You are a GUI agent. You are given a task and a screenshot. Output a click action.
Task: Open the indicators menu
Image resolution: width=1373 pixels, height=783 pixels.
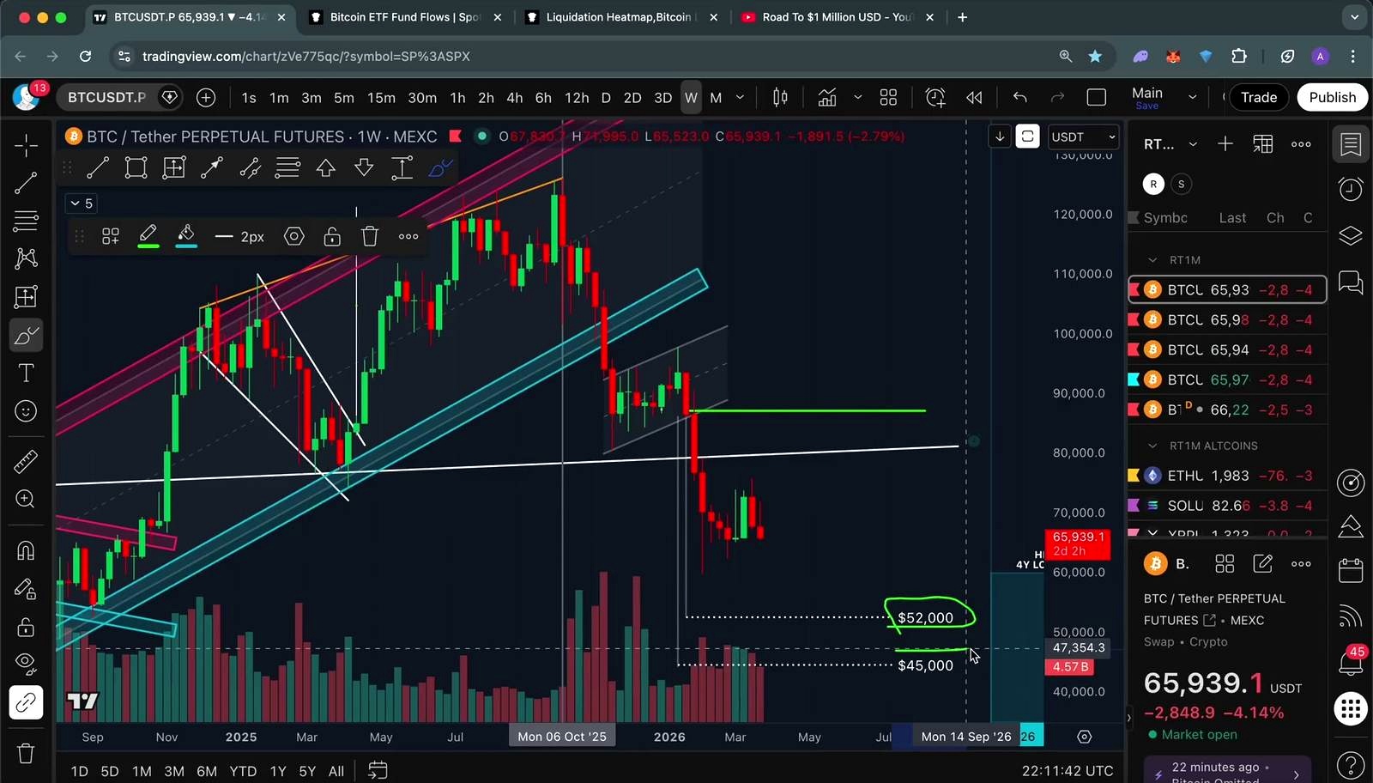(827, 98)
